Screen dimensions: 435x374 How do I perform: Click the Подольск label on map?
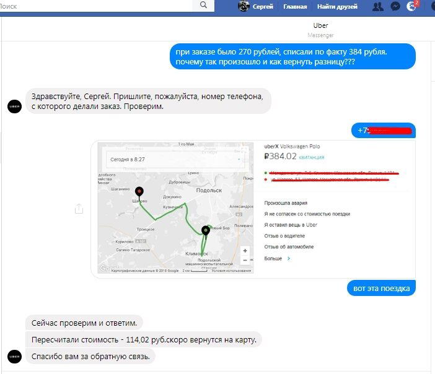(x=209, y=191)
